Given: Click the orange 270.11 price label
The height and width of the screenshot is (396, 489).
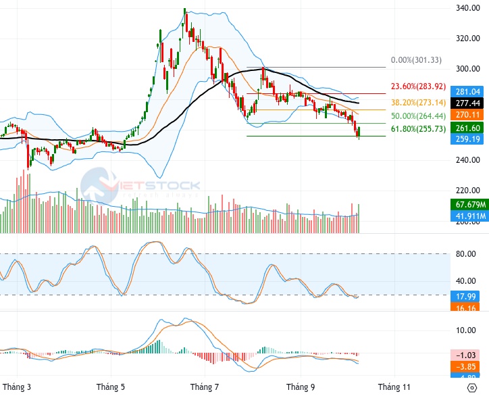Looking at the screenshot, I should [467, 115].
